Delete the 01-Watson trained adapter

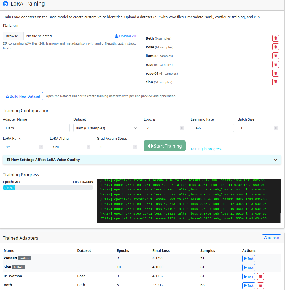(x=260, y=277)
